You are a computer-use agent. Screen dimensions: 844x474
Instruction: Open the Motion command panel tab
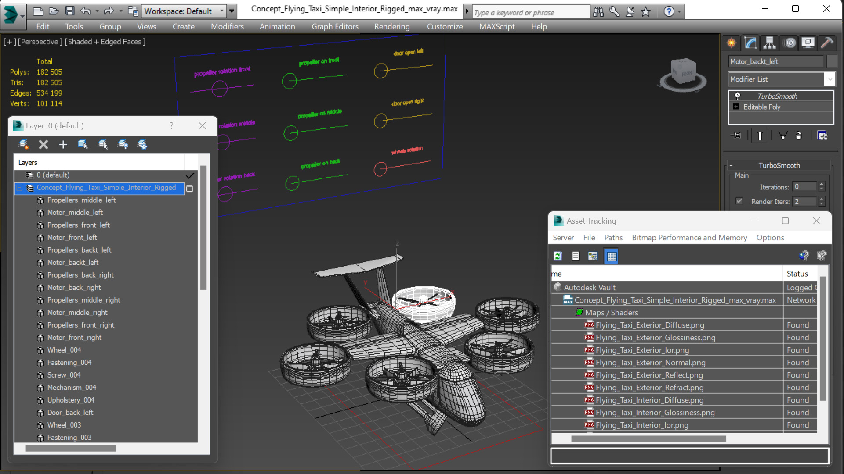click(790, 43)
